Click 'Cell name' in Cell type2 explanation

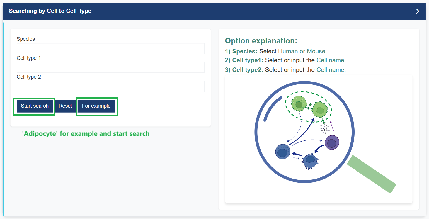(x=330, y=70)
